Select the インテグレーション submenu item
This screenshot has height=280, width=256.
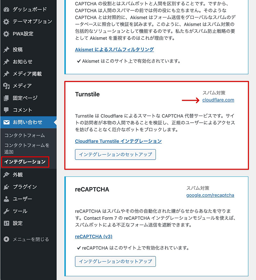click(x=25, y=162)
